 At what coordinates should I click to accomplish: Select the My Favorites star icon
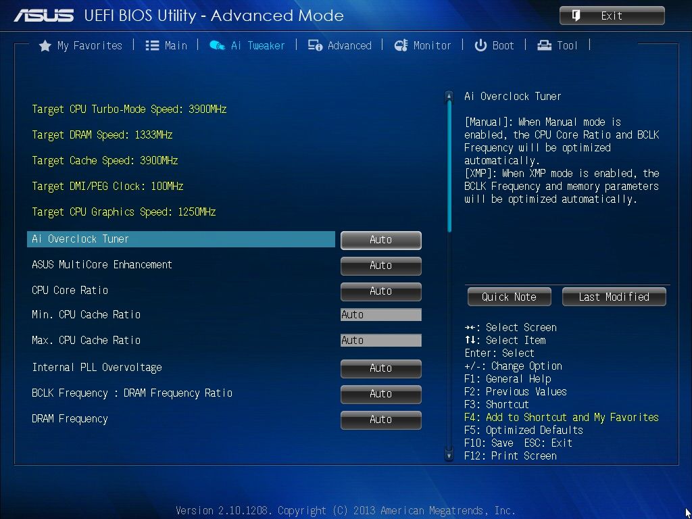45,45
